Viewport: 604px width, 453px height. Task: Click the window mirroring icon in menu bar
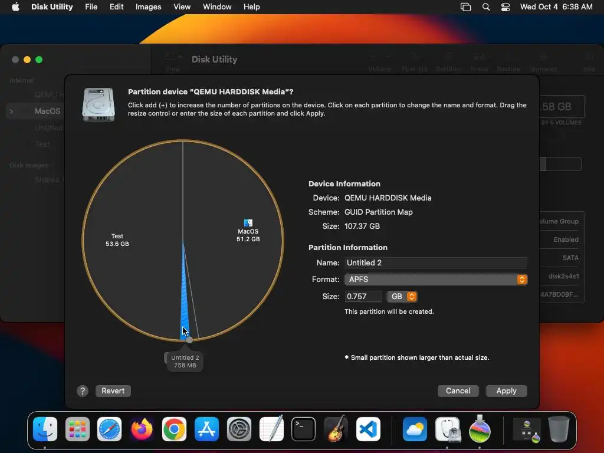pos(466,7)
